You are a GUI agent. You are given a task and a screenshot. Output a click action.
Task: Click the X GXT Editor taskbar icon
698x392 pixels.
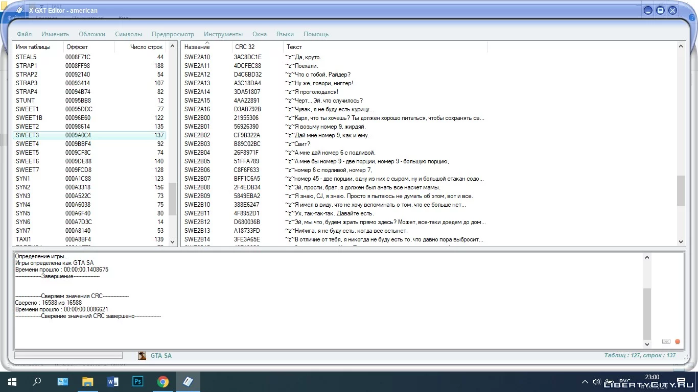(188, 382)
